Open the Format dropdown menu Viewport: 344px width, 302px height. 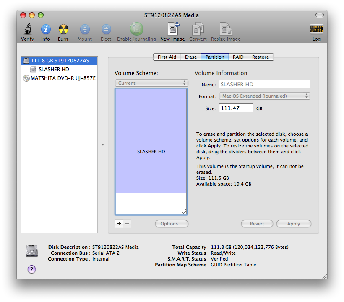click(265, 96)
